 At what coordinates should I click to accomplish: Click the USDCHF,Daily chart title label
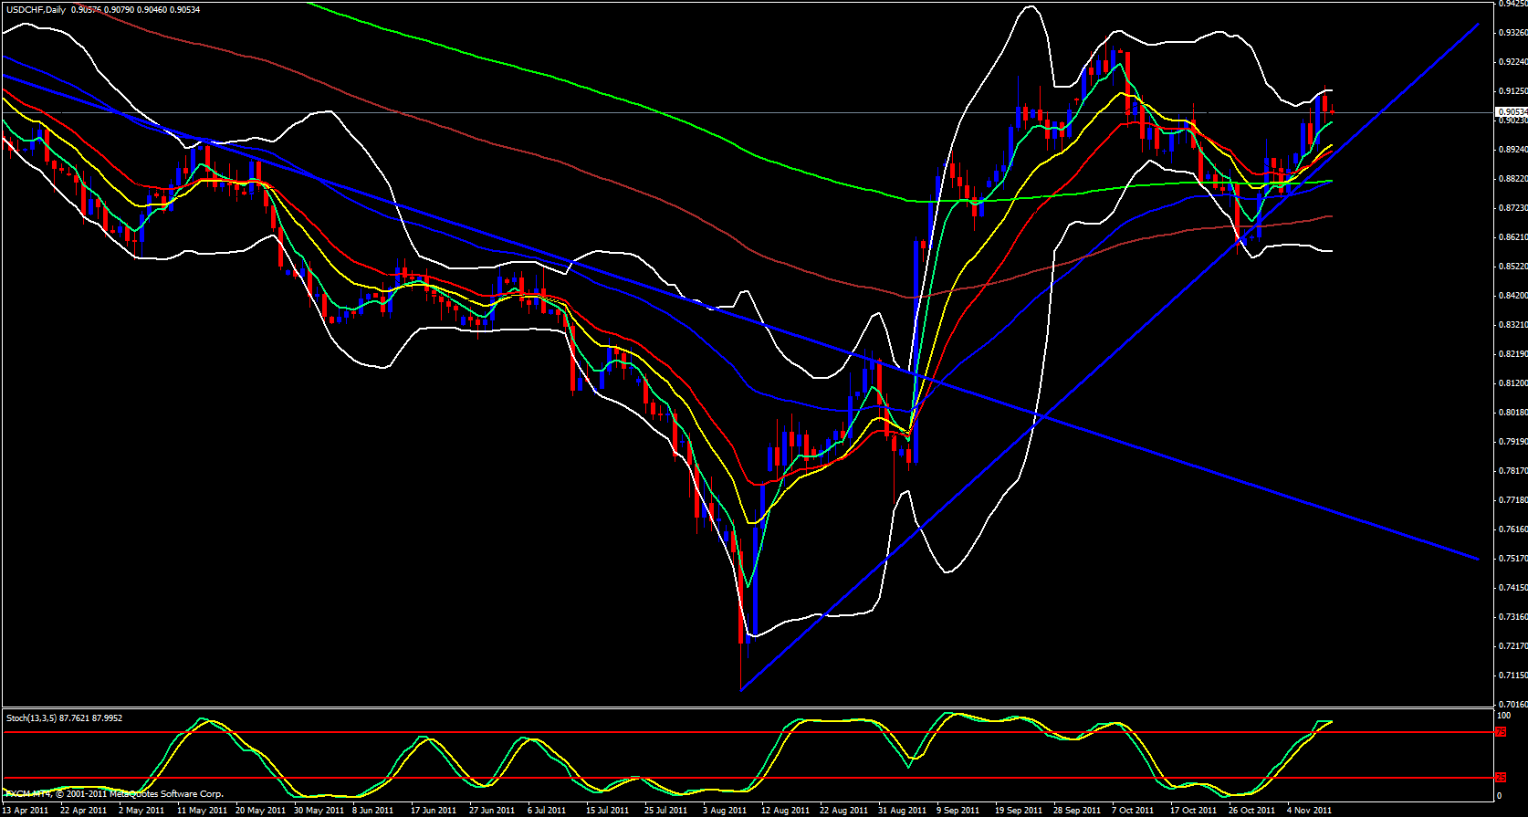click(37, 9)
